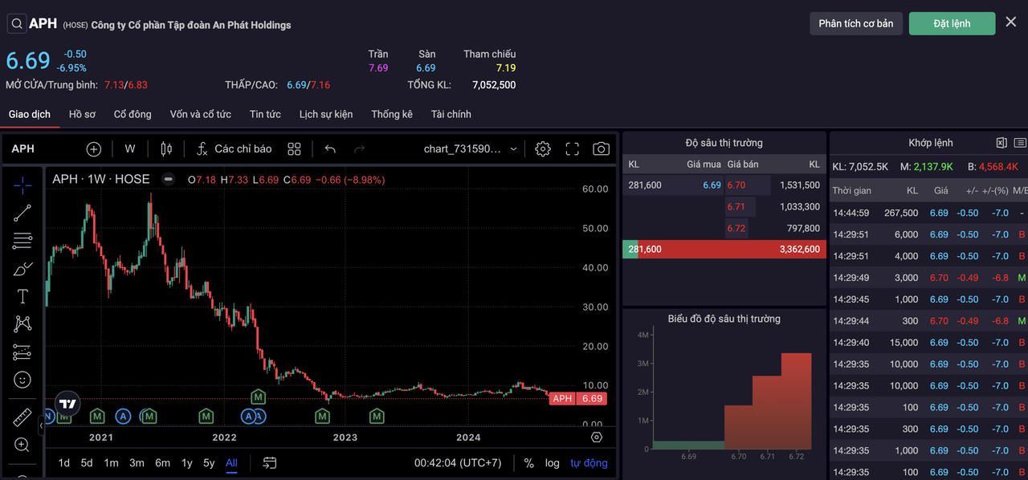Open chart settings gear
1028x480 pixels.
pyautogui.click(x=543, y=148)
